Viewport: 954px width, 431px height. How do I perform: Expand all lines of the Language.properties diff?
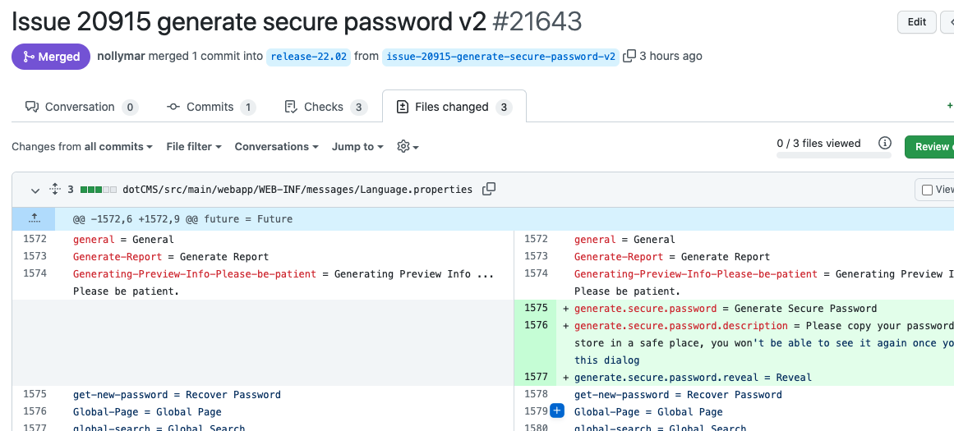[55, 189]
